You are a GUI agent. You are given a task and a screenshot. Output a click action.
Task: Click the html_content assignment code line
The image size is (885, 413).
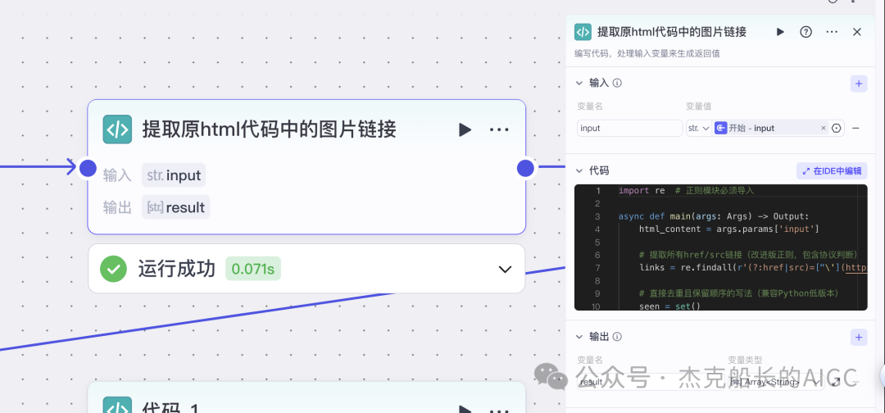728,229
